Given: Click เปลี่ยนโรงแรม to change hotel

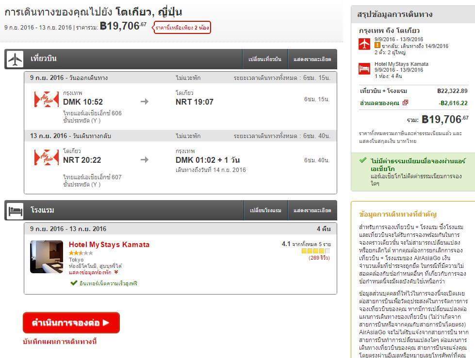Looking at the screenshot, I should pyautogui.click(x=266, y=210).
